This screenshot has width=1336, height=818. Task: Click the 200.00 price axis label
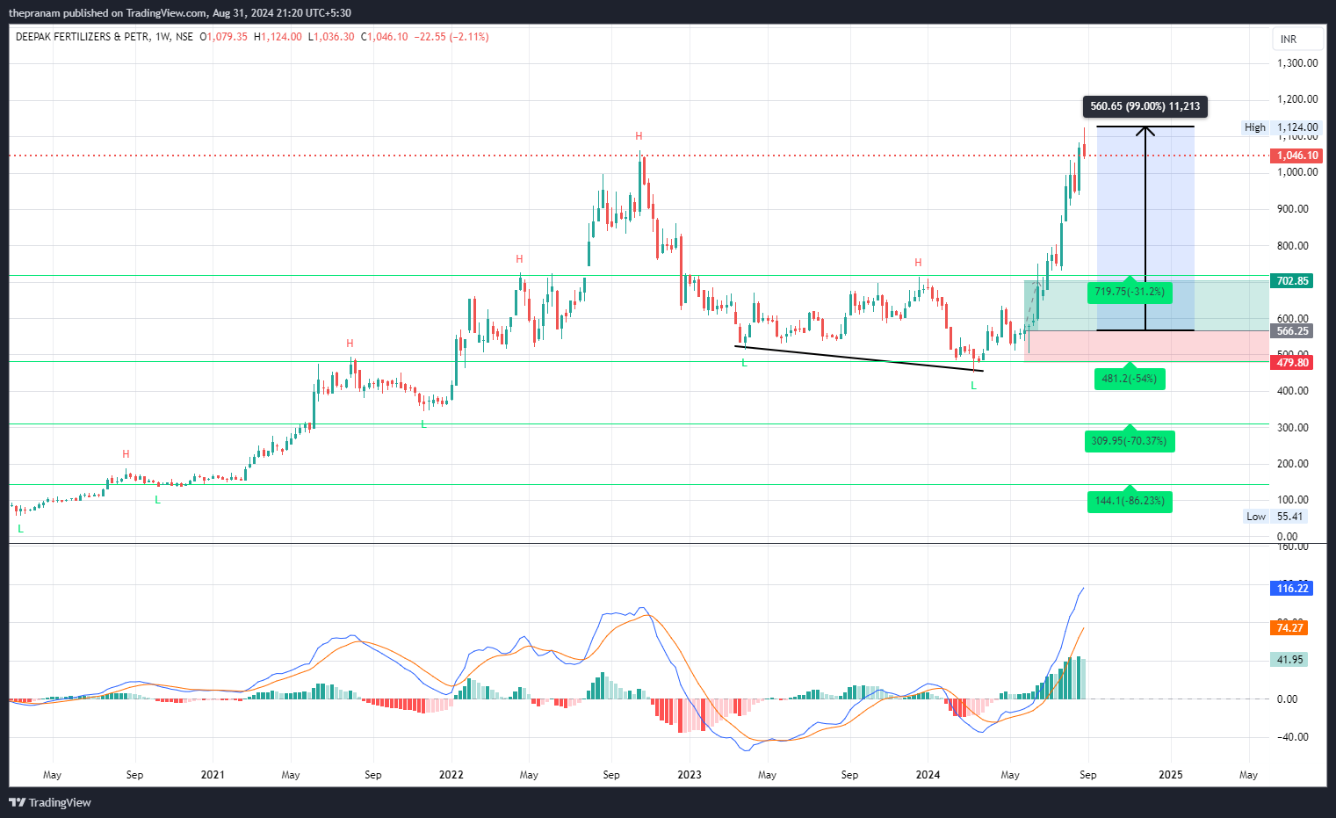tap(1293, 464)
